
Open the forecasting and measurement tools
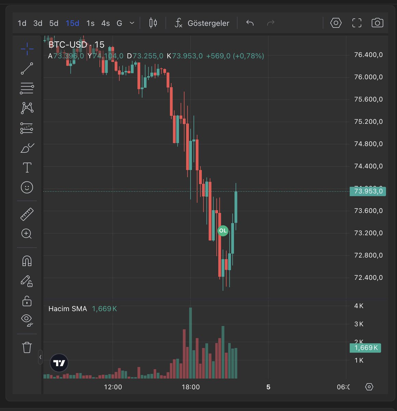tap(27, 128)
